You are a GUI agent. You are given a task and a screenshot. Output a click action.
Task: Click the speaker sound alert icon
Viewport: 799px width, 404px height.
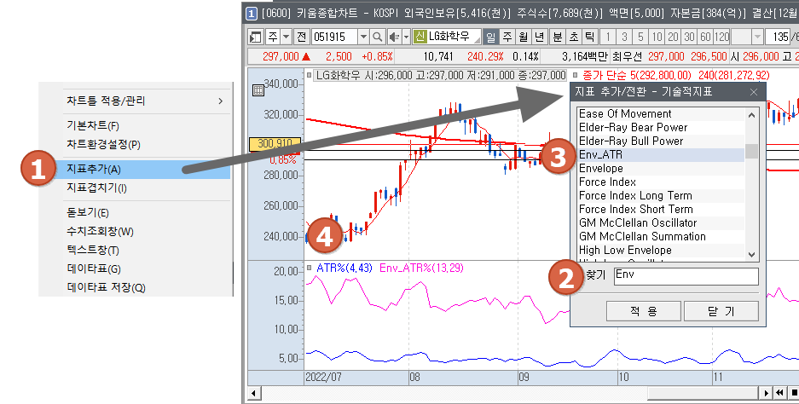(x=394, y=37)
